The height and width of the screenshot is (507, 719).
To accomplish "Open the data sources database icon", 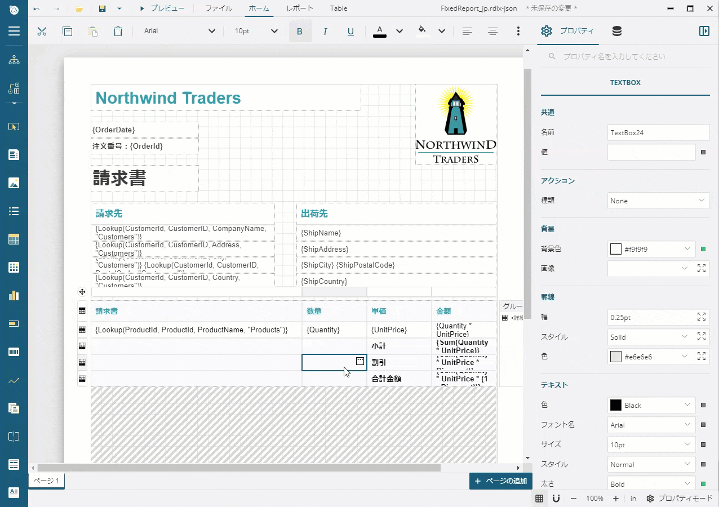I will 616,31.
